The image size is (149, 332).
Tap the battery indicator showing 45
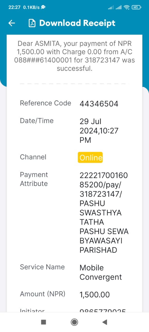(x=136, y=7)
